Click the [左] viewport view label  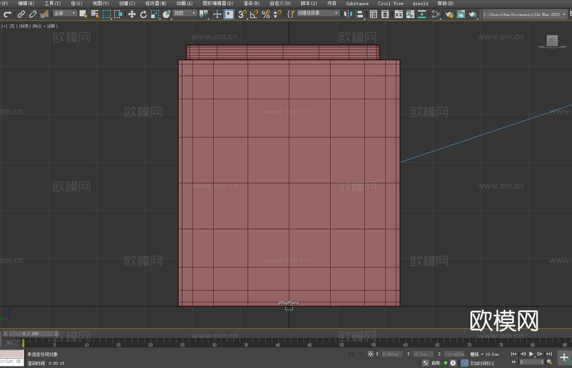tap(13, 26)
